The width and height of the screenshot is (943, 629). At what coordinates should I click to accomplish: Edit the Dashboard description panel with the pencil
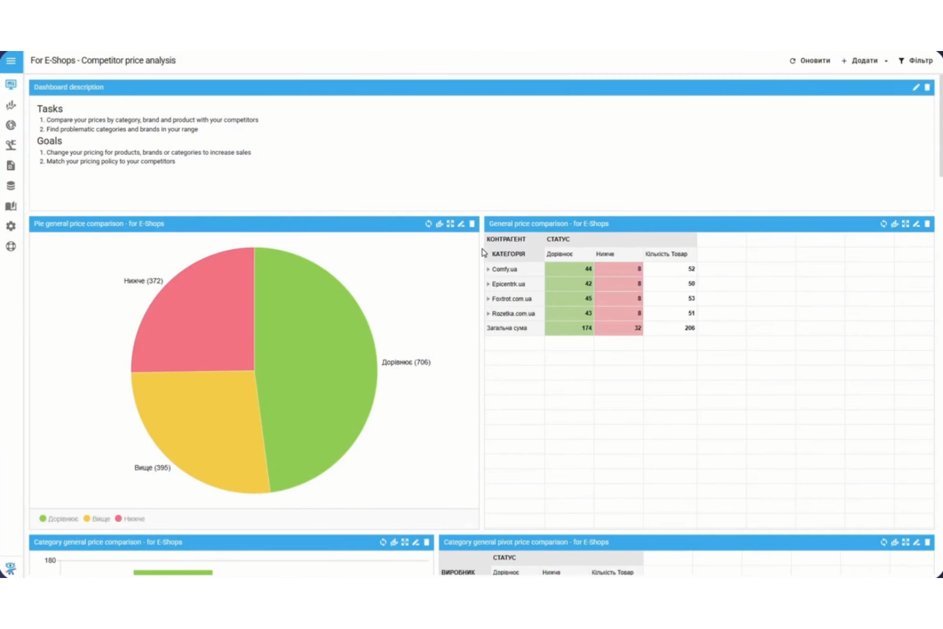point(916,87)
